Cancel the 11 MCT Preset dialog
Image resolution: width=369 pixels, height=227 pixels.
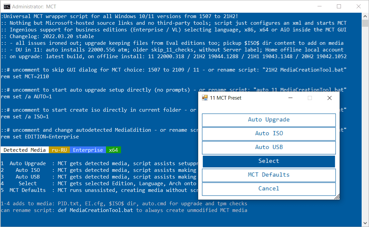click(269, 189)
